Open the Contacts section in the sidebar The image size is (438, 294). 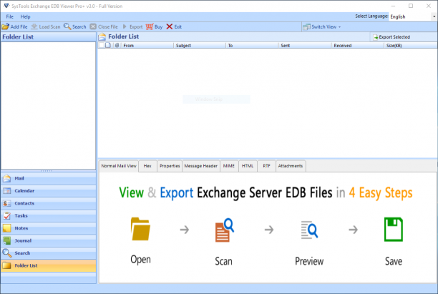tap(49, 203)
